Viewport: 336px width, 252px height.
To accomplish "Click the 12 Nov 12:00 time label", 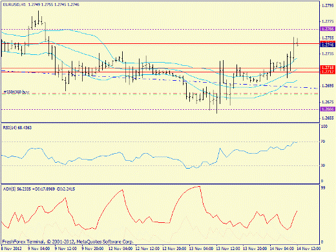I will [x=147, y=249].
